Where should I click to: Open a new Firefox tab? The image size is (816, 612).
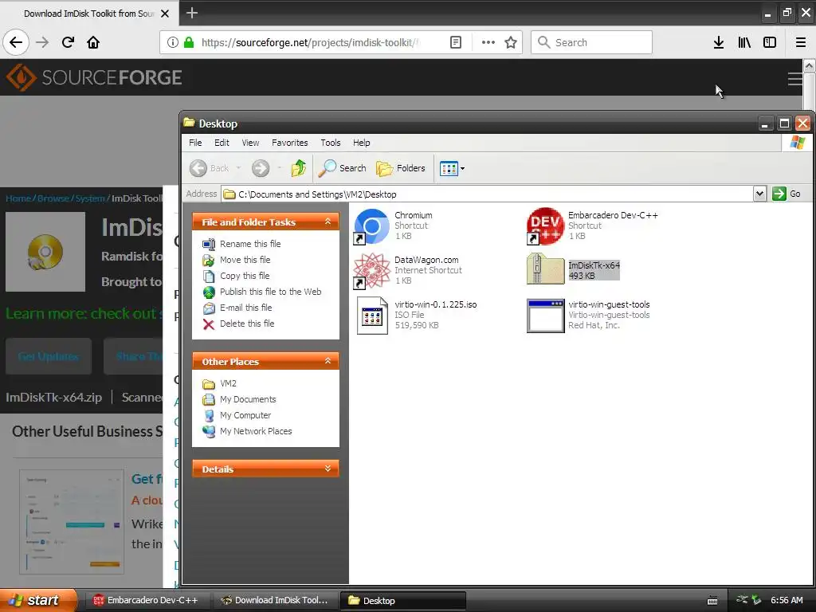[x=191, y=13]
